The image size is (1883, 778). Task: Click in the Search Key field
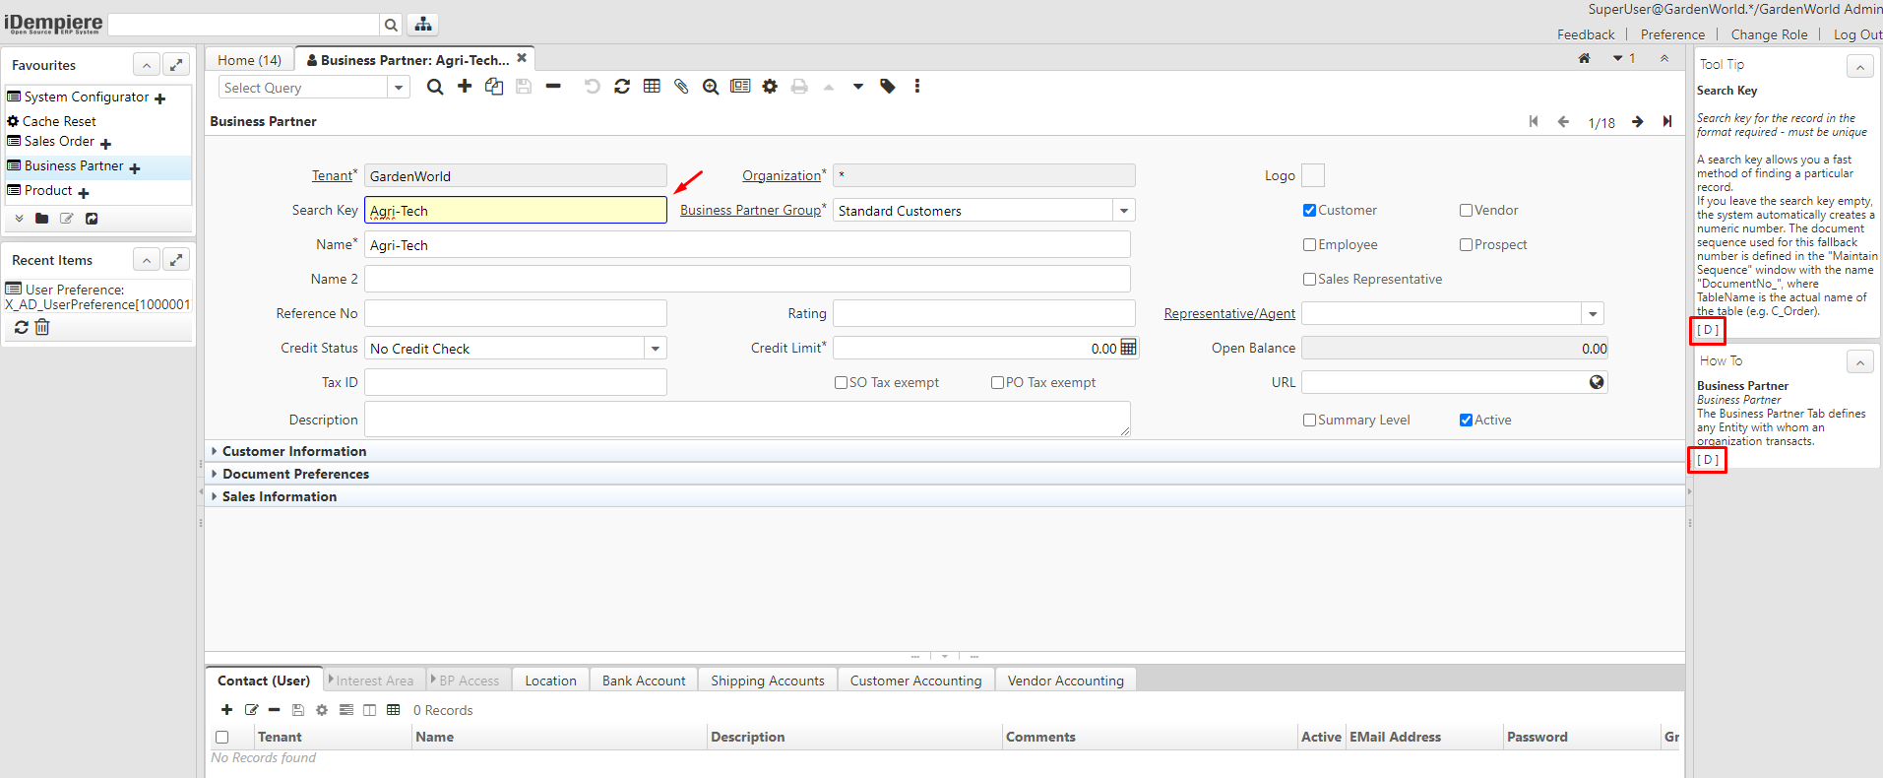516,211
